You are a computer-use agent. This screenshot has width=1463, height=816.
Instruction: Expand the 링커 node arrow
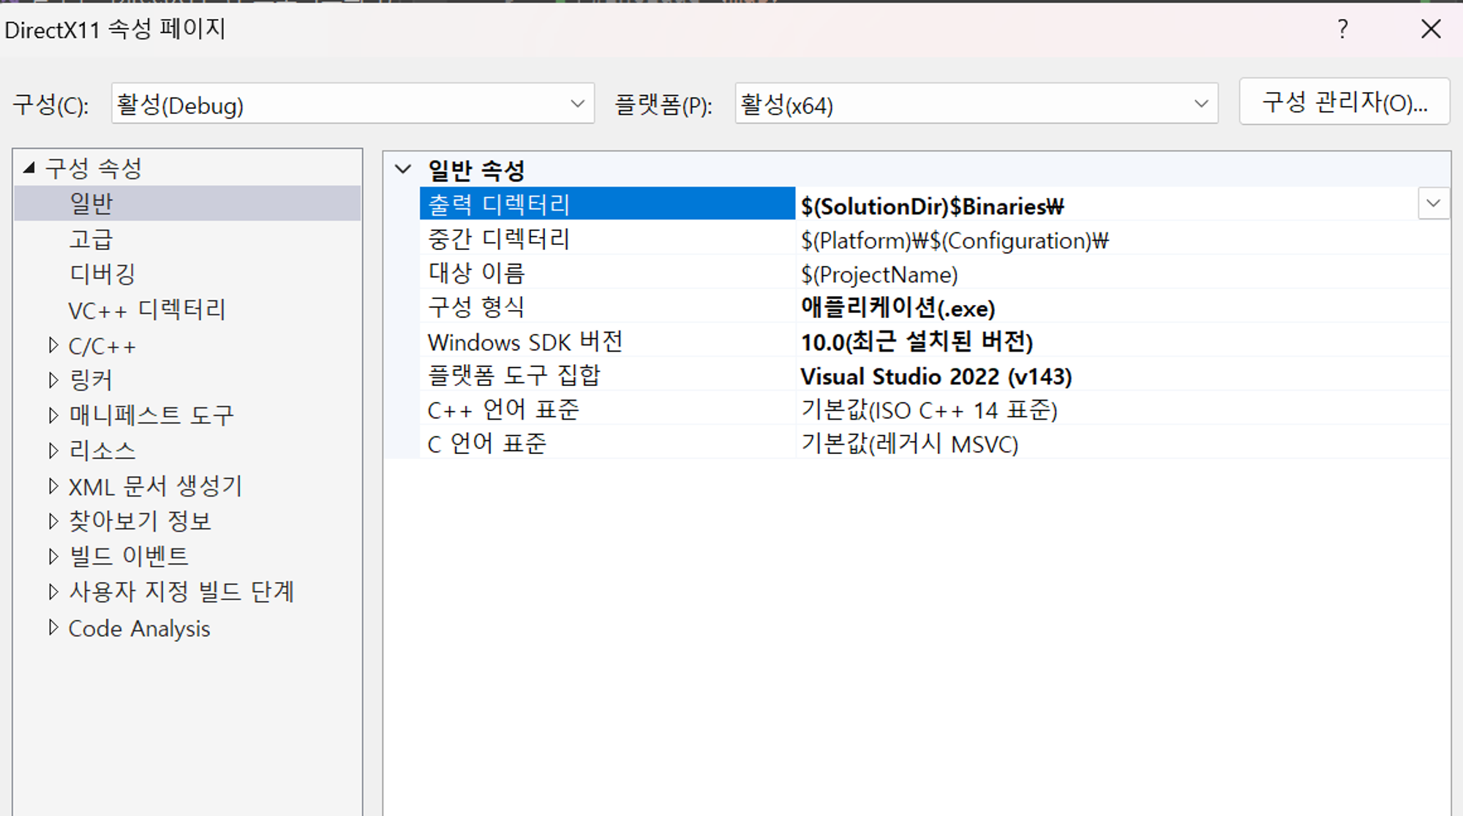click(x=53, y=379)
